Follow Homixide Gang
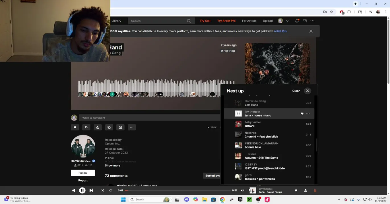This screenshot has height=204, width=390. pyautogui.click(x=83, y=173)
